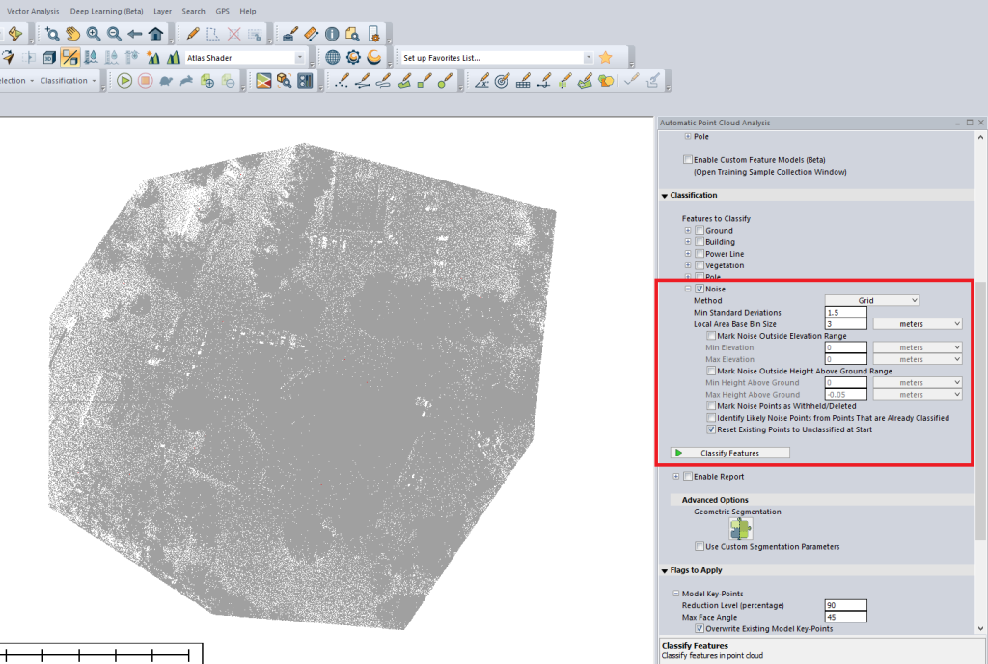This screenshot has height=664, width=988.
Task: Click the Geometric Segmentation puzzle icon
Action: [x=740, y=528]
